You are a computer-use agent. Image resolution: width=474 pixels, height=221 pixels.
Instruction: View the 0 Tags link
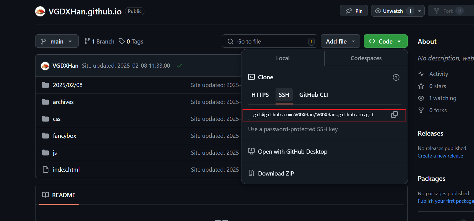[131, 41]
